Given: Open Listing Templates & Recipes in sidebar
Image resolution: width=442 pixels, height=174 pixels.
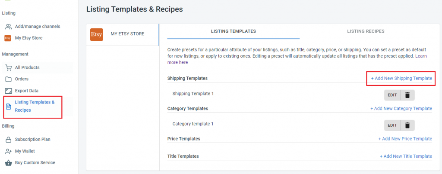Looking at the screenshot, I should [35, 106].
